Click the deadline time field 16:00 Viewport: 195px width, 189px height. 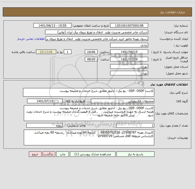[91, 52]
